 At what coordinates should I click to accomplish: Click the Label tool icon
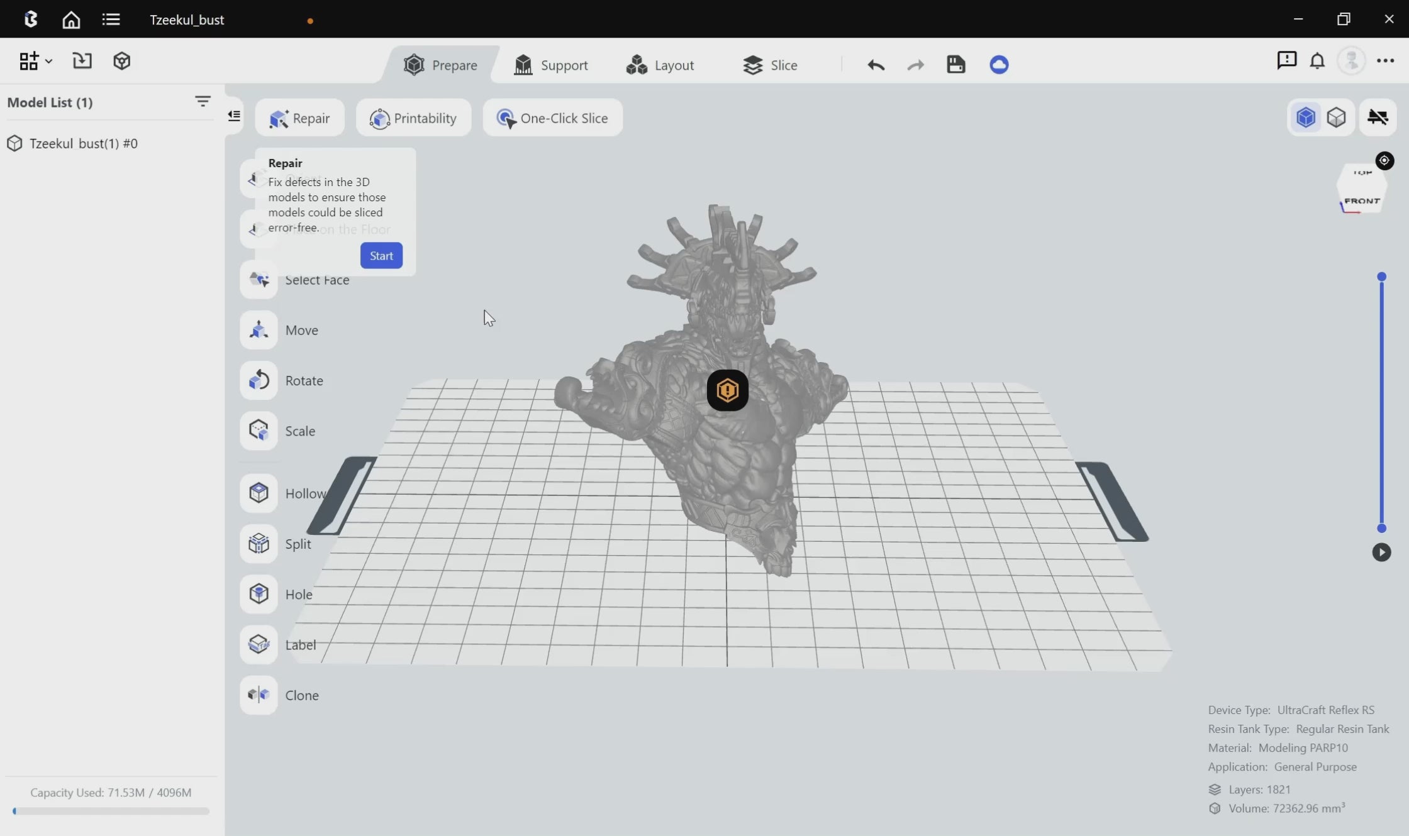point(259,644)
